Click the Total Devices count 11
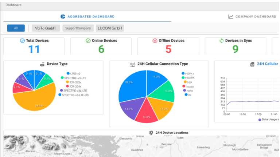Image resolution: width=280 pixels, height=157 pixels. (x=34, y=49)
